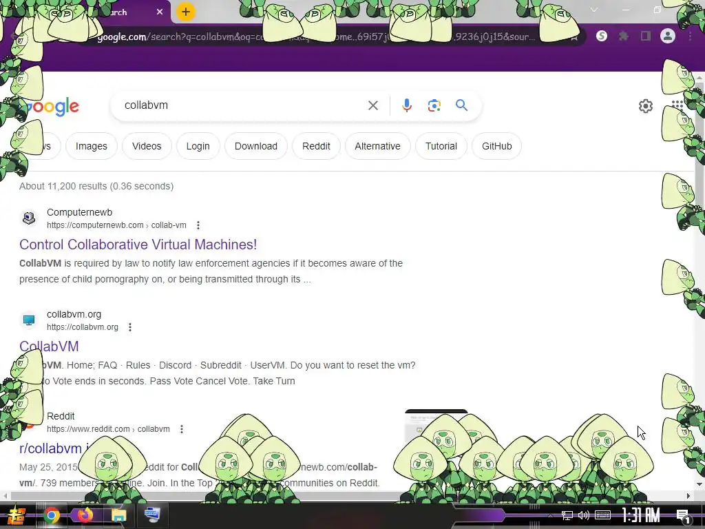
Task: Select the Tutorial search chip
Action: (x=441, y=146)
